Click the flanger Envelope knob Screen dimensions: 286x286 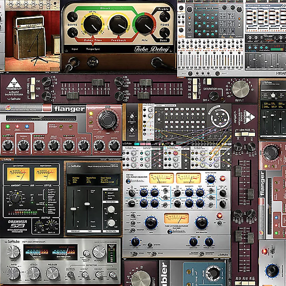pyautogui.click(x=39, y=146)
